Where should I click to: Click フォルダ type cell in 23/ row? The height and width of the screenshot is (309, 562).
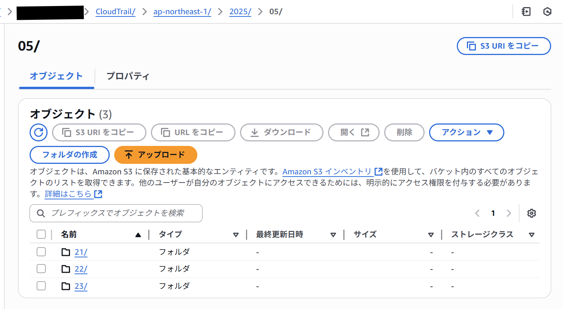point(174,286)
